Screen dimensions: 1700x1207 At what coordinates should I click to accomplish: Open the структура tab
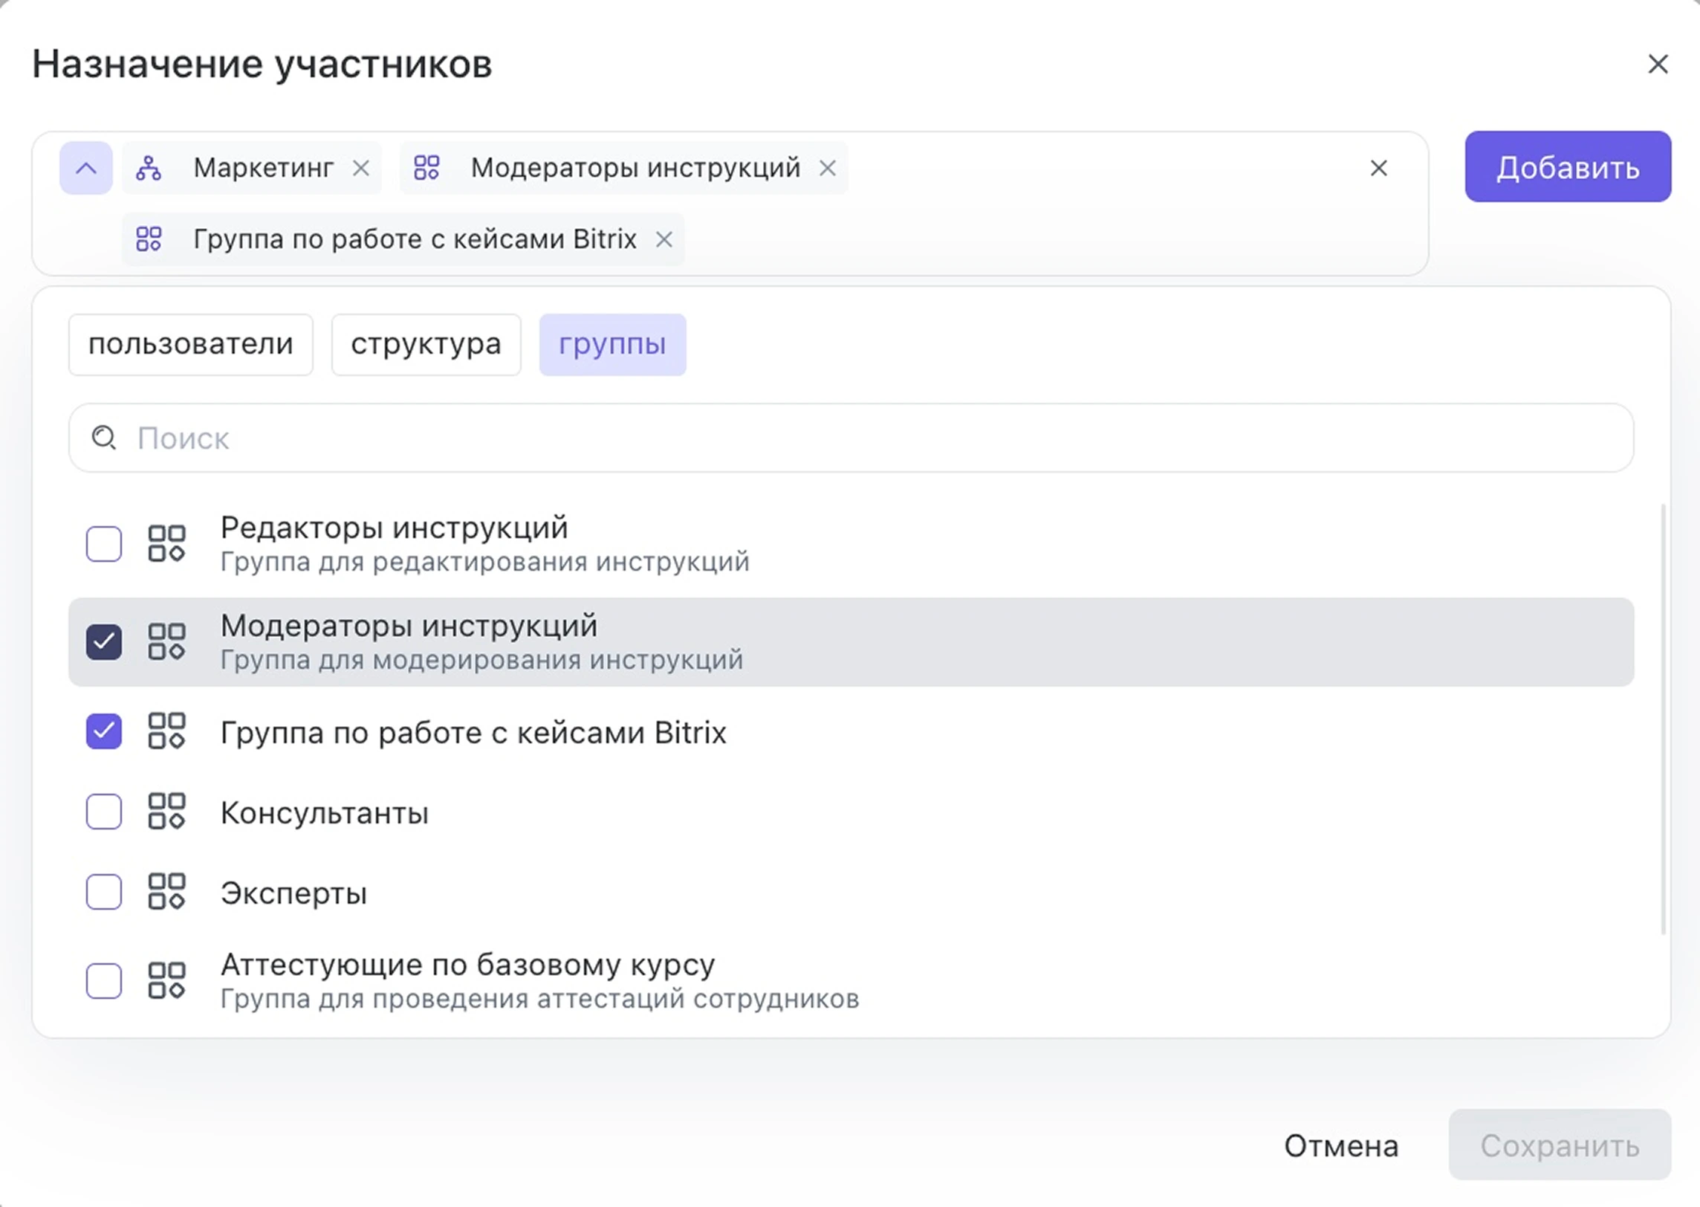[x=426, y=345]
